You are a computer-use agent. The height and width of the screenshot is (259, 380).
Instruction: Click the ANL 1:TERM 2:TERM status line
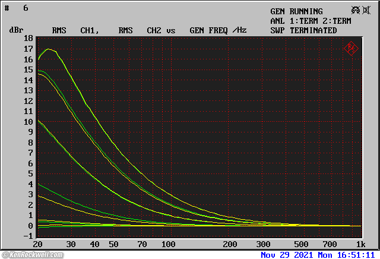(x=311, y=21)
